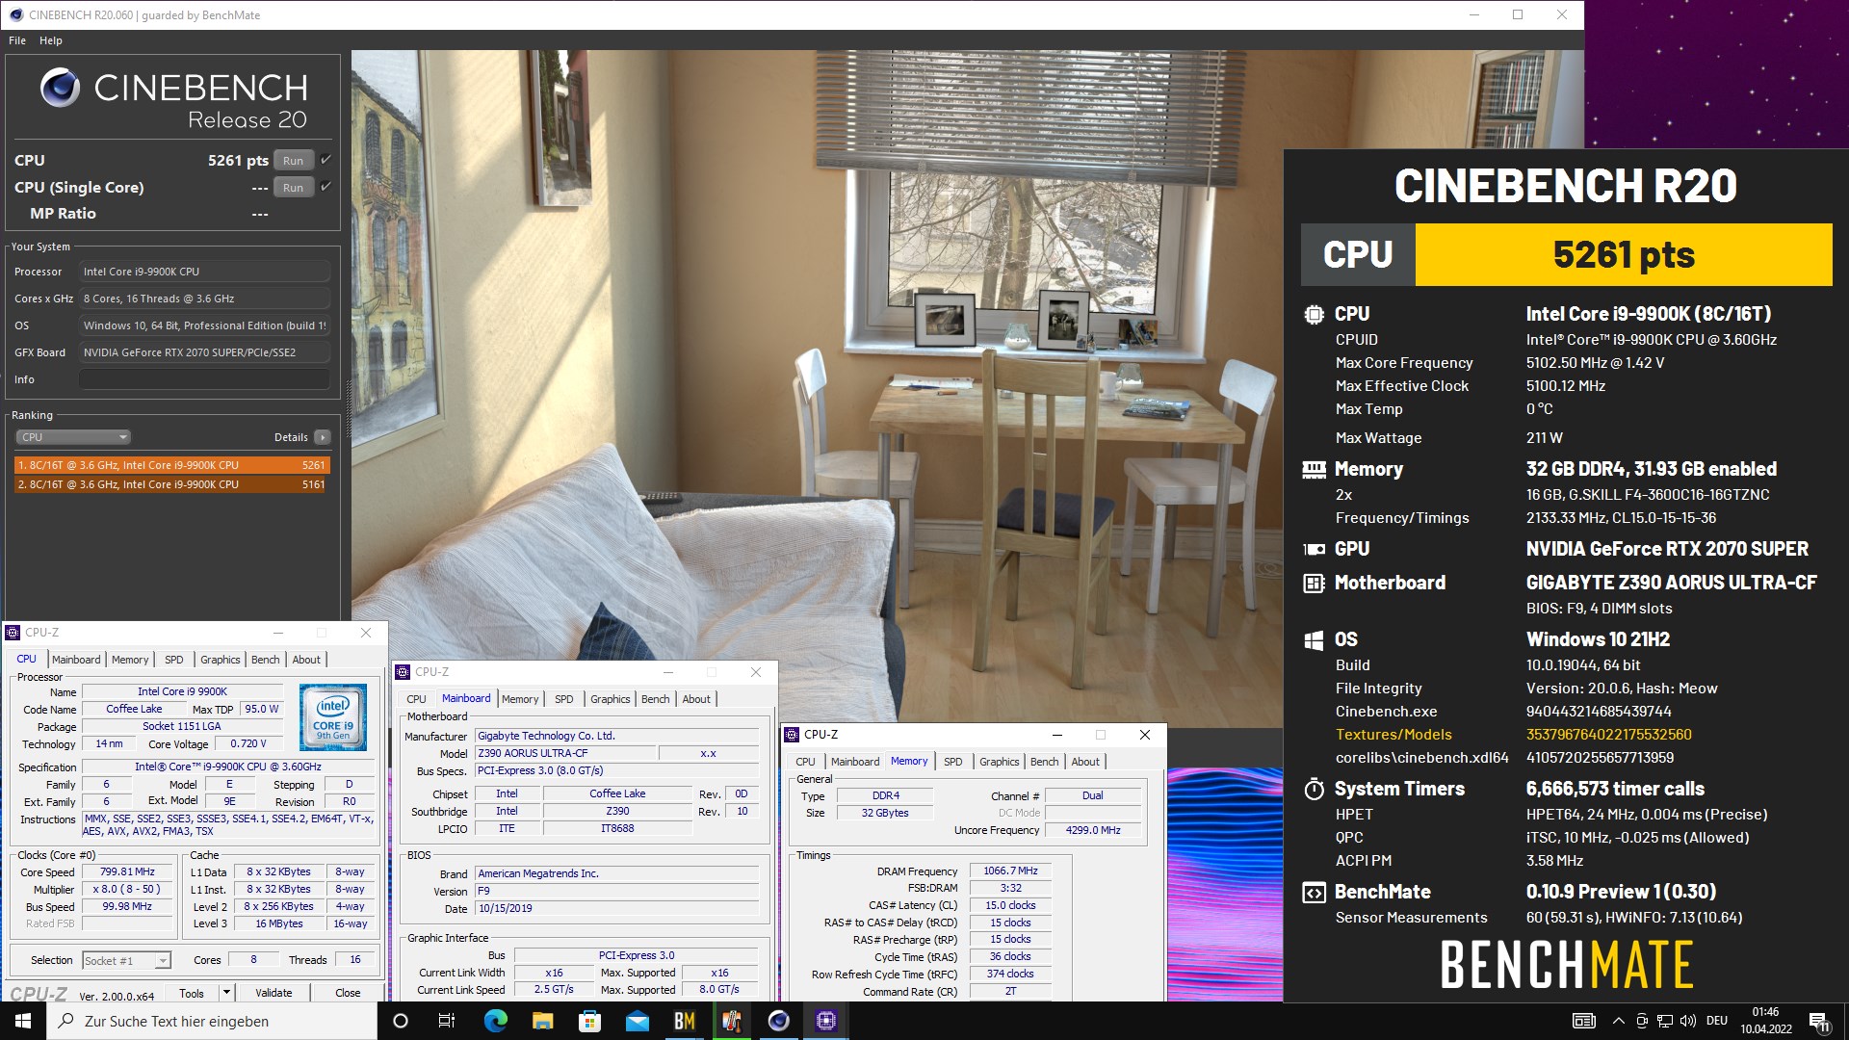The height and width of the screenshot is (1040, 1849).
Task: Click the BenchMate code bracket icon
Action: point(1314,893)
